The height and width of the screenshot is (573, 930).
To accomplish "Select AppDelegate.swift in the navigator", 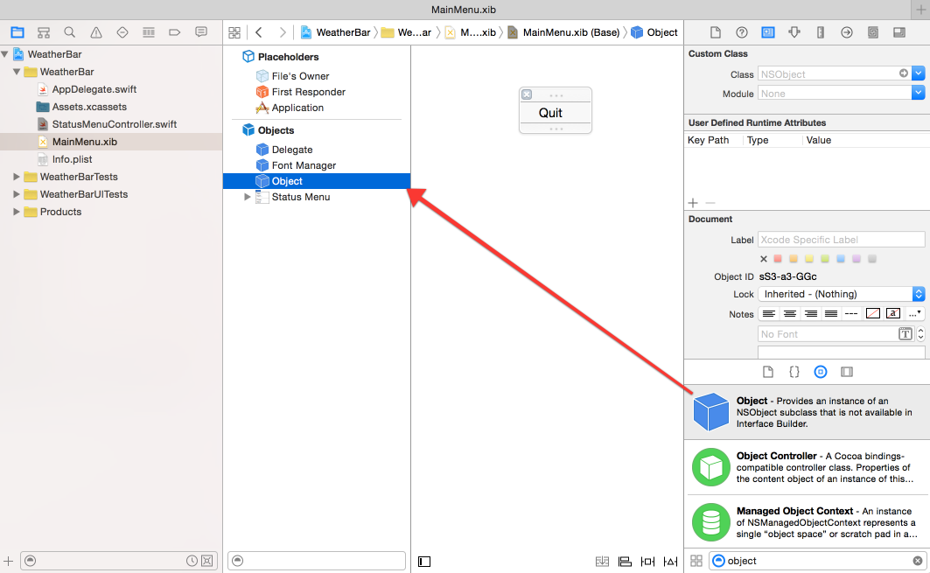I will 94,89.
